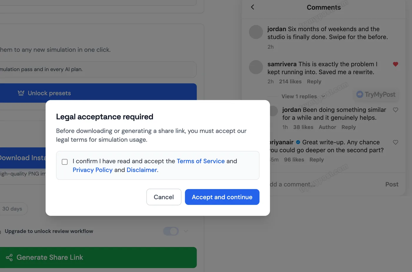Click the 'Legal acceptance required' heading
The width and height of the screenshot is (412, 272).
[104, 117]
